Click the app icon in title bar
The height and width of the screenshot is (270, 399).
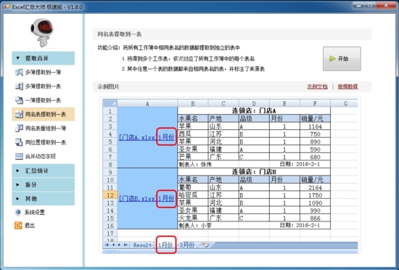tap(7, 7)
